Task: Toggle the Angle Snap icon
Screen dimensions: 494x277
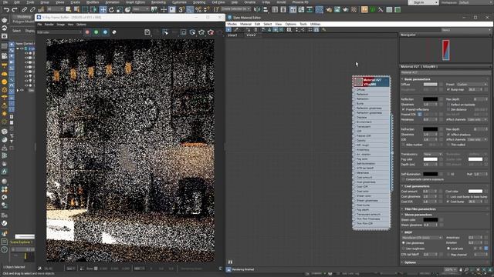Action: point(190,10)
